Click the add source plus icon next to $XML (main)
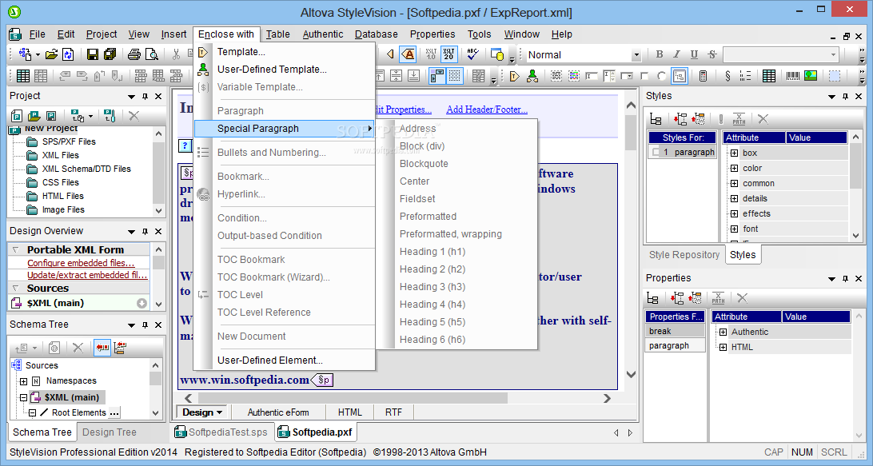873x466 pixels. pyautogui.click(x=142, y=303)
